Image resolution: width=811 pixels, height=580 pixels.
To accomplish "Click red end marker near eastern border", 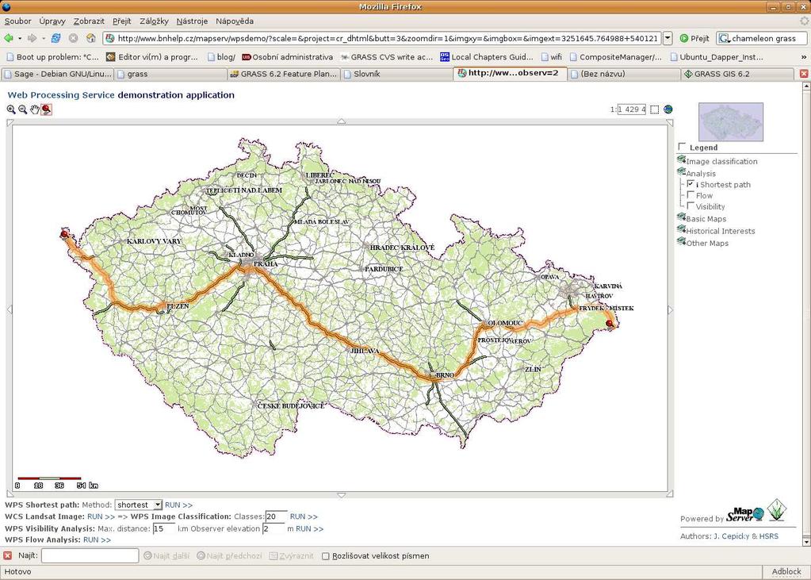I will [x=610, y=324].
